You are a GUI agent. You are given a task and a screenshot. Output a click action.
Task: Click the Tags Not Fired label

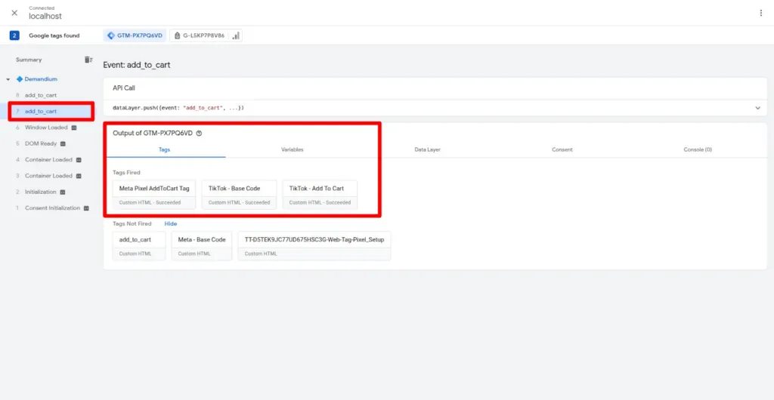pyautogui.click(x=132, y=223)
